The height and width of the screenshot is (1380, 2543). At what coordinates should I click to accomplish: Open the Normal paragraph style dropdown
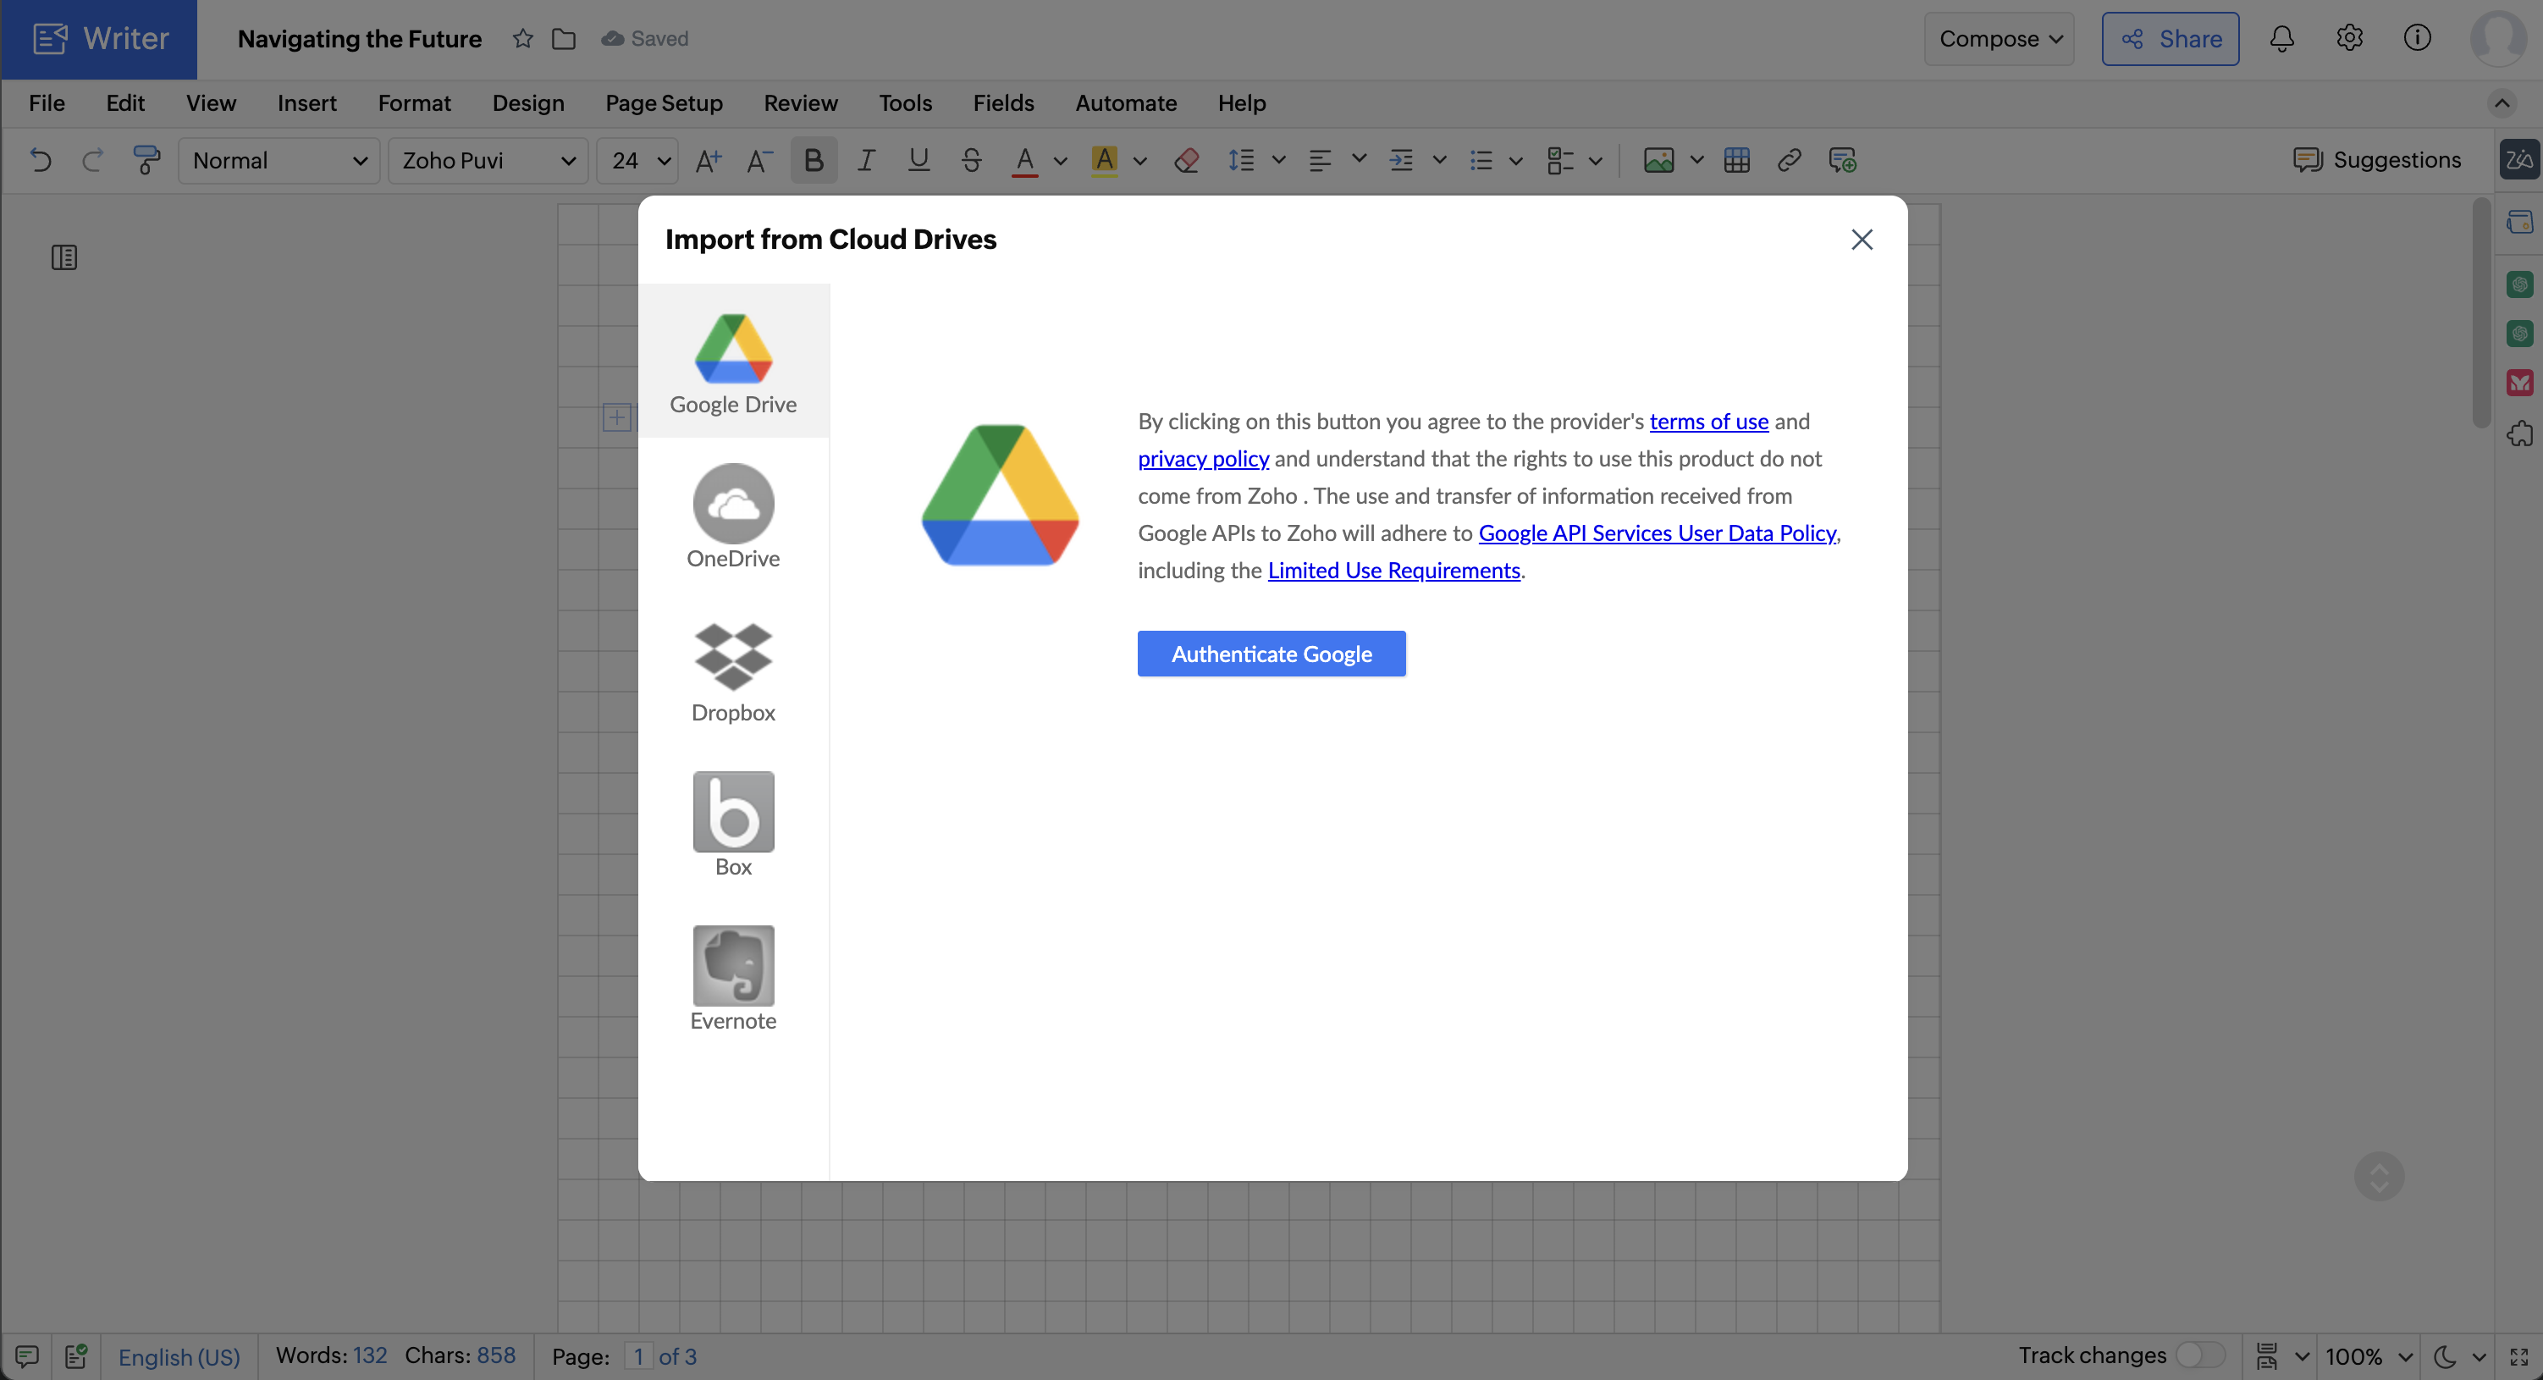(279, 160)
